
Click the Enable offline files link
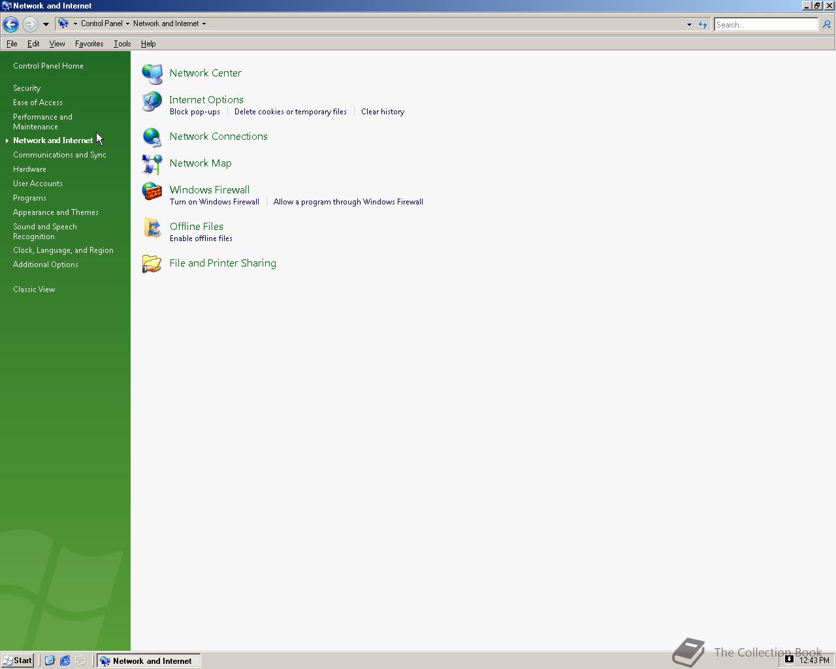point(201,238)
